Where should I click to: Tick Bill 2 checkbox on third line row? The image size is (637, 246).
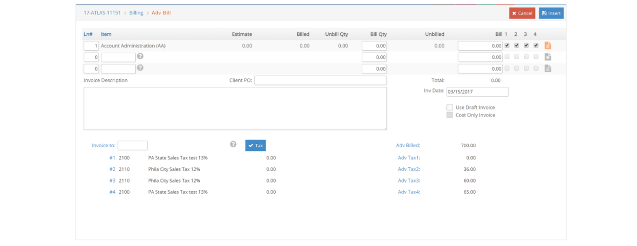[x=517, y=68]
